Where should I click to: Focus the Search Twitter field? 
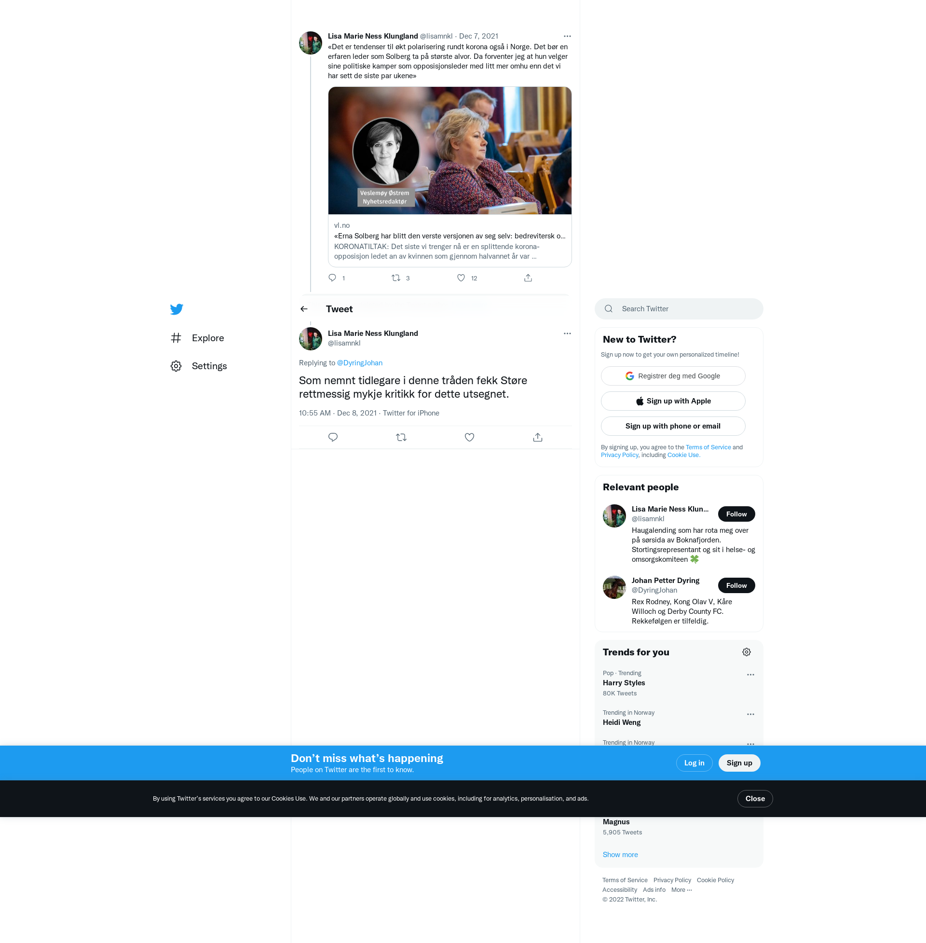pyautogui.click(x=679, y=309)
